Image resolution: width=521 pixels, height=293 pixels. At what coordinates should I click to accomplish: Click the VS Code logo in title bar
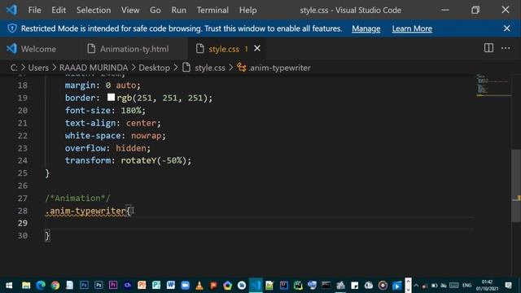coord(11,10)
